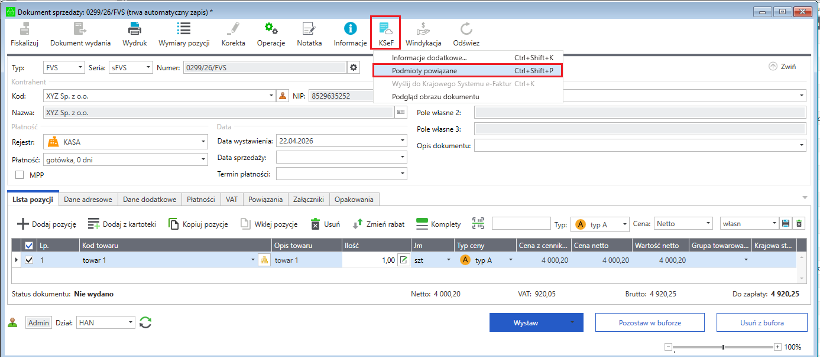Click green sync icon beside Dział
The width and height of the screenshot is (820, 359).
tap(145, 323)
